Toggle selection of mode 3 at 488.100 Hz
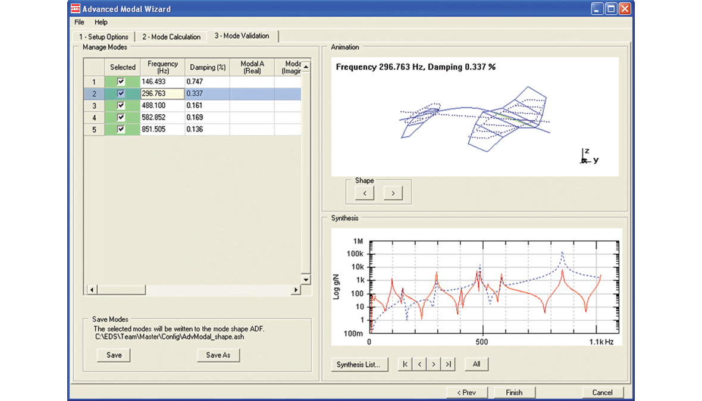Image resolution: width=702 pixels, height=401 pixels. [122, 105]
